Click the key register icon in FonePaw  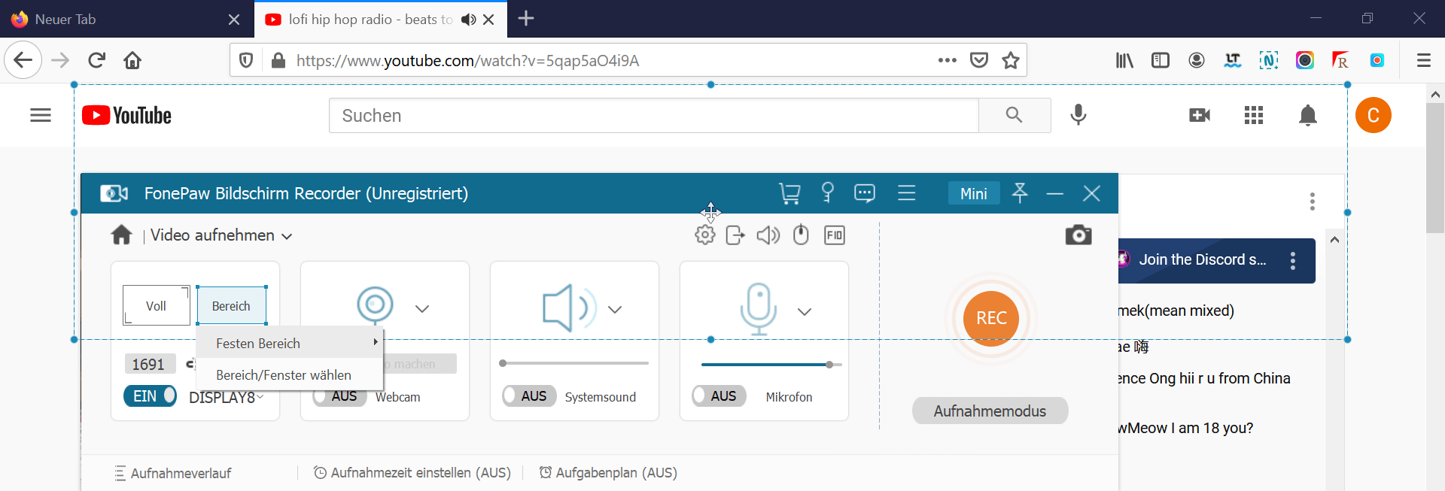click(828, 193)
